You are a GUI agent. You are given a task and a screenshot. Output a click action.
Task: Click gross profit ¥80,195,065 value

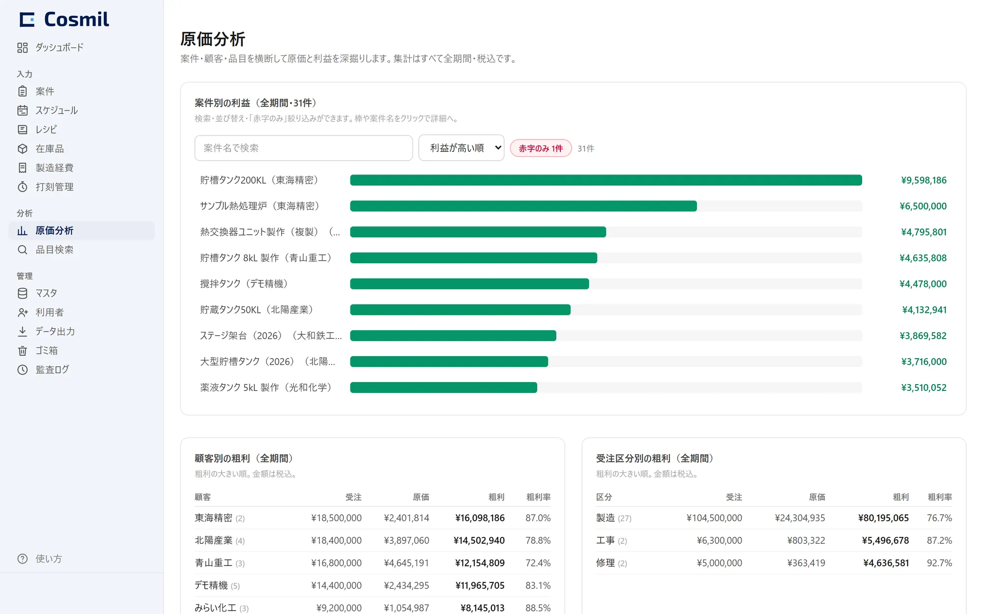tap(883, 518)
